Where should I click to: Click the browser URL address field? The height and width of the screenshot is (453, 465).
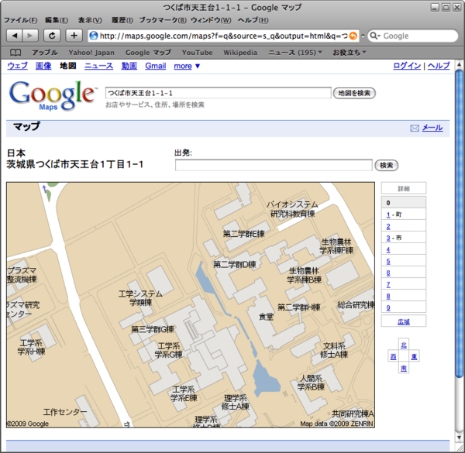[223, 36]
